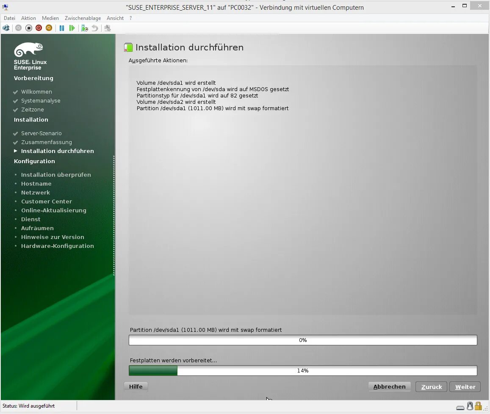Image resolution: width=490 pixels, height=414 pixels.
Task: Select the Hardware-Konfiguration step
Action: 58,246
